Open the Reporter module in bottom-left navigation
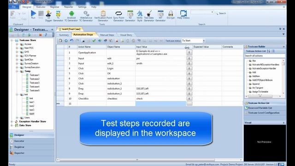295x166 pixels. 32,153
